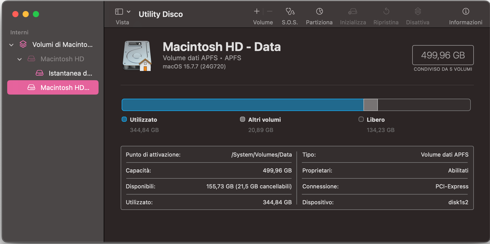The image size is (490, 244).
Task: Click the sidebar Vista view icon
Action: 119,12
